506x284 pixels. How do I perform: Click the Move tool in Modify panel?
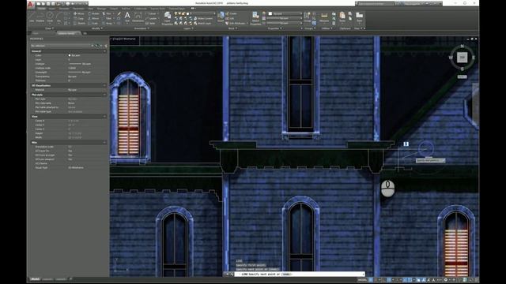78,14
